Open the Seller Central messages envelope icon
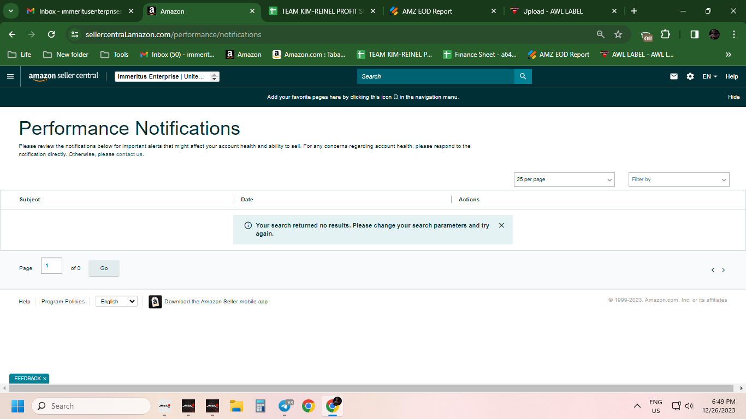This screenshot has height=419, width=746. click(x=674, y=76)
